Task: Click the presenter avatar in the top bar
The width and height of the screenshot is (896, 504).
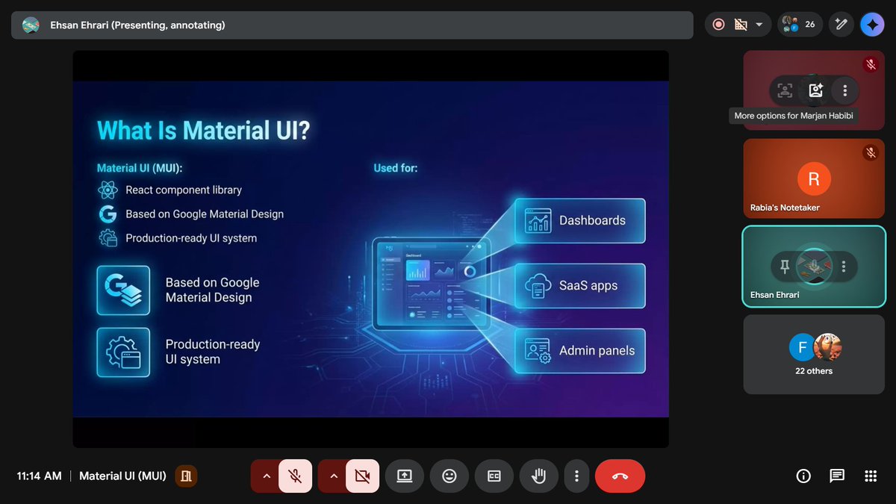Action: (31, 25)
